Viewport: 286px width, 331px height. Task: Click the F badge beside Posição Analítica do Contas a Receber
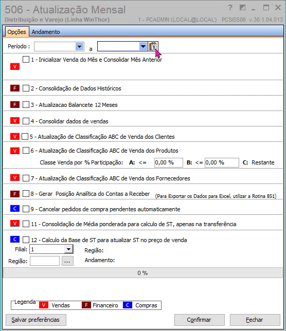point(15,194)
